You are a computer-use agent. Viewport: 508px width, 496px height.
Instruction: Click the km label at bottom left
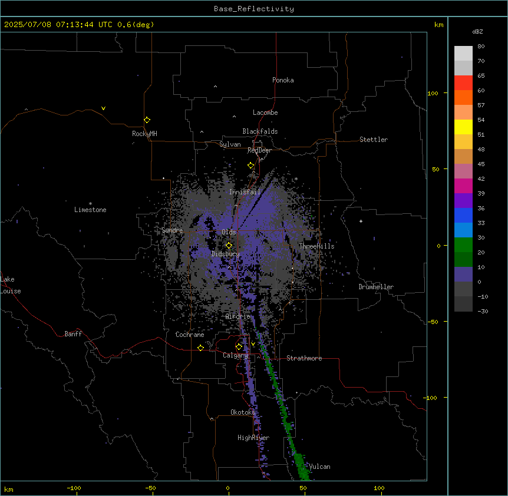tap(9, 489)
